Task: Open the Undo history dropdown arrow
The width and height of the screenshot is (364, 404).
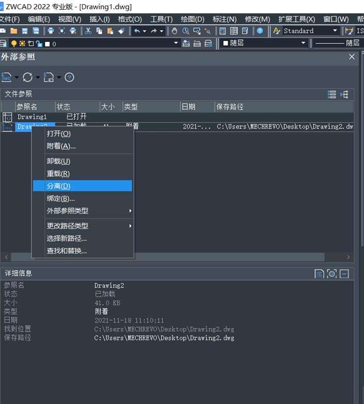Action: click(145, 31)
